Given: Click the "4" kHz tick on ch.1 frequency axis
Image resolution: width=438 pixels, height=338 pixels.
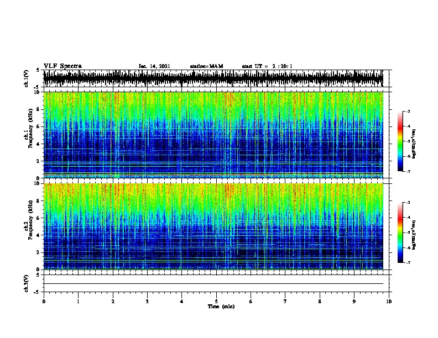Looking at the screenshot, I should point(38,144).
